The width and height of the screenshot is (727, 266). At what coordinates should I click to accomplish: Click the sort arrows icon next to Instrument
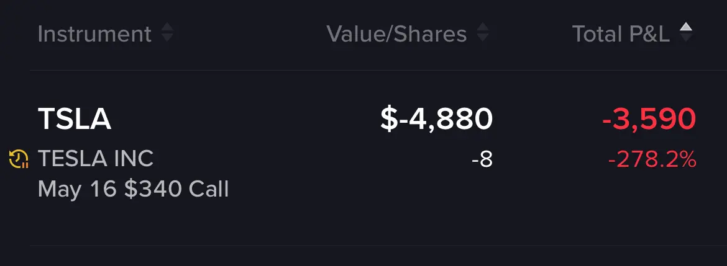[x=167, y=33]
